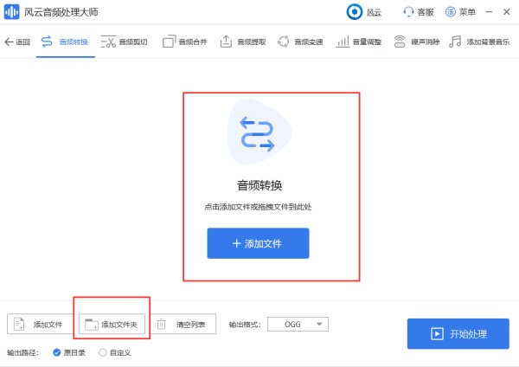This screenshot has width=519, height=367.
Task: Open the 客服 customer service
Action: point(419,12)
